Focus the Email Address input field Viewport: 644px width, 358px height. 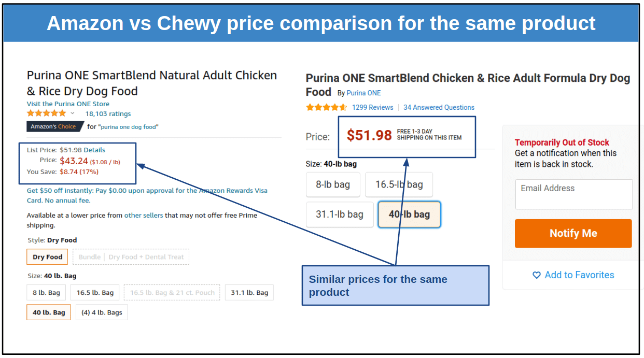pyautogui.click(x=574, y=194)
